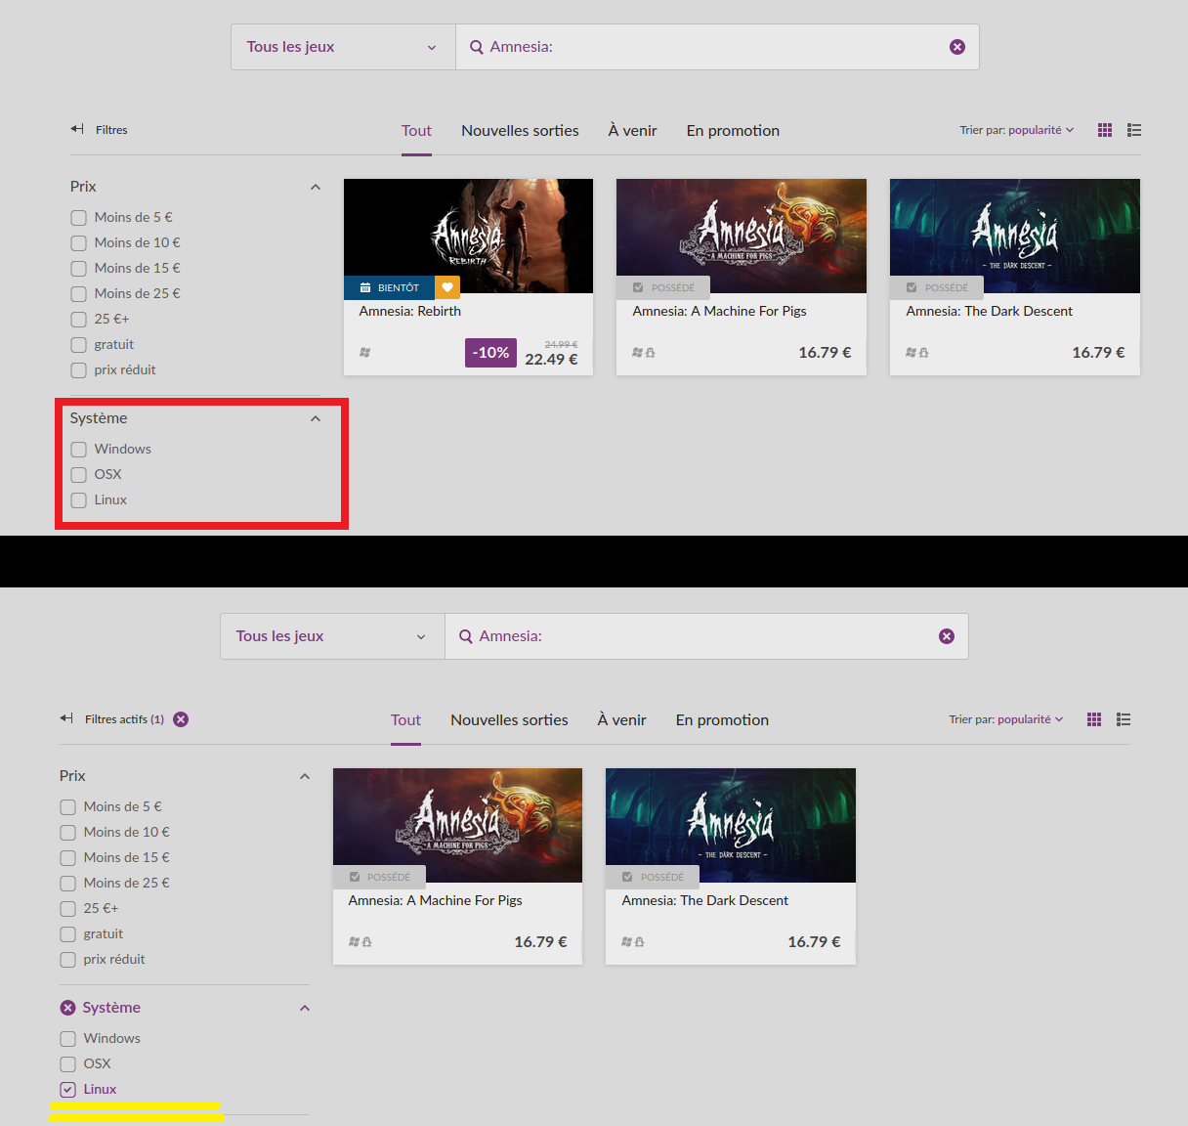
Task: Click Linux icon on top Machine For Pigs card
Action: [651, 352]
